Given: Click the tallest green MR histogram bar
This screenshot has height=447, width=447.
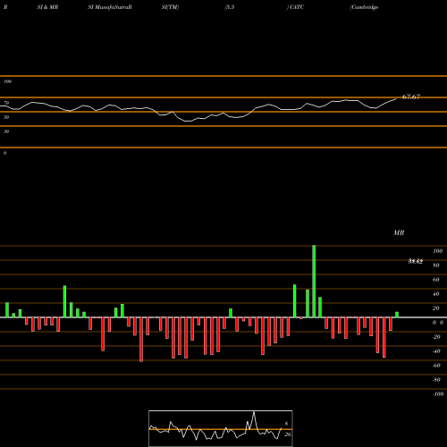Looking at the screenshot, I should (x=314, y=282).
